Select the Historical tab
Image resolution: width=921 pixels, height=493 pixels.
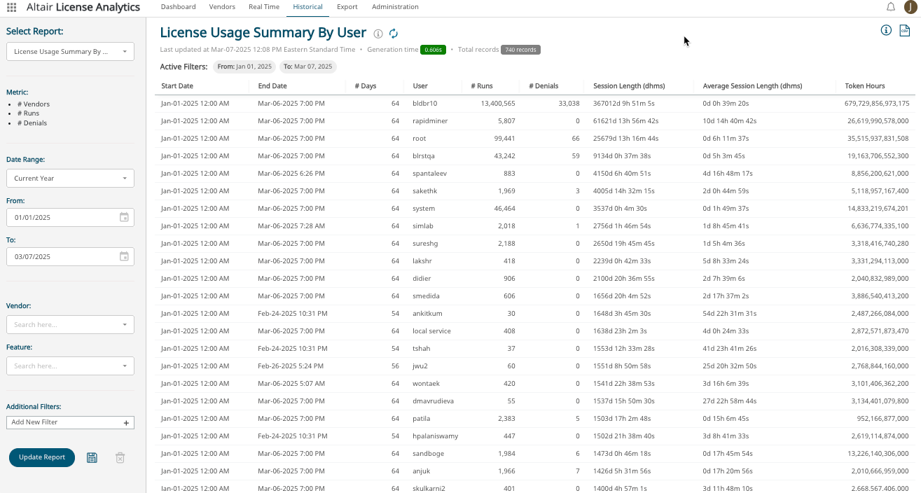(x=308, y=7)
